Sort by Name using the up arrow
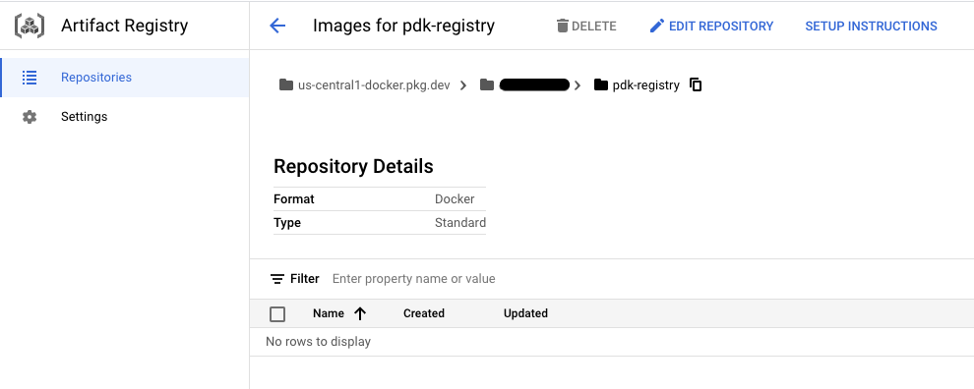The image size is (974, 389). point(360,314)
